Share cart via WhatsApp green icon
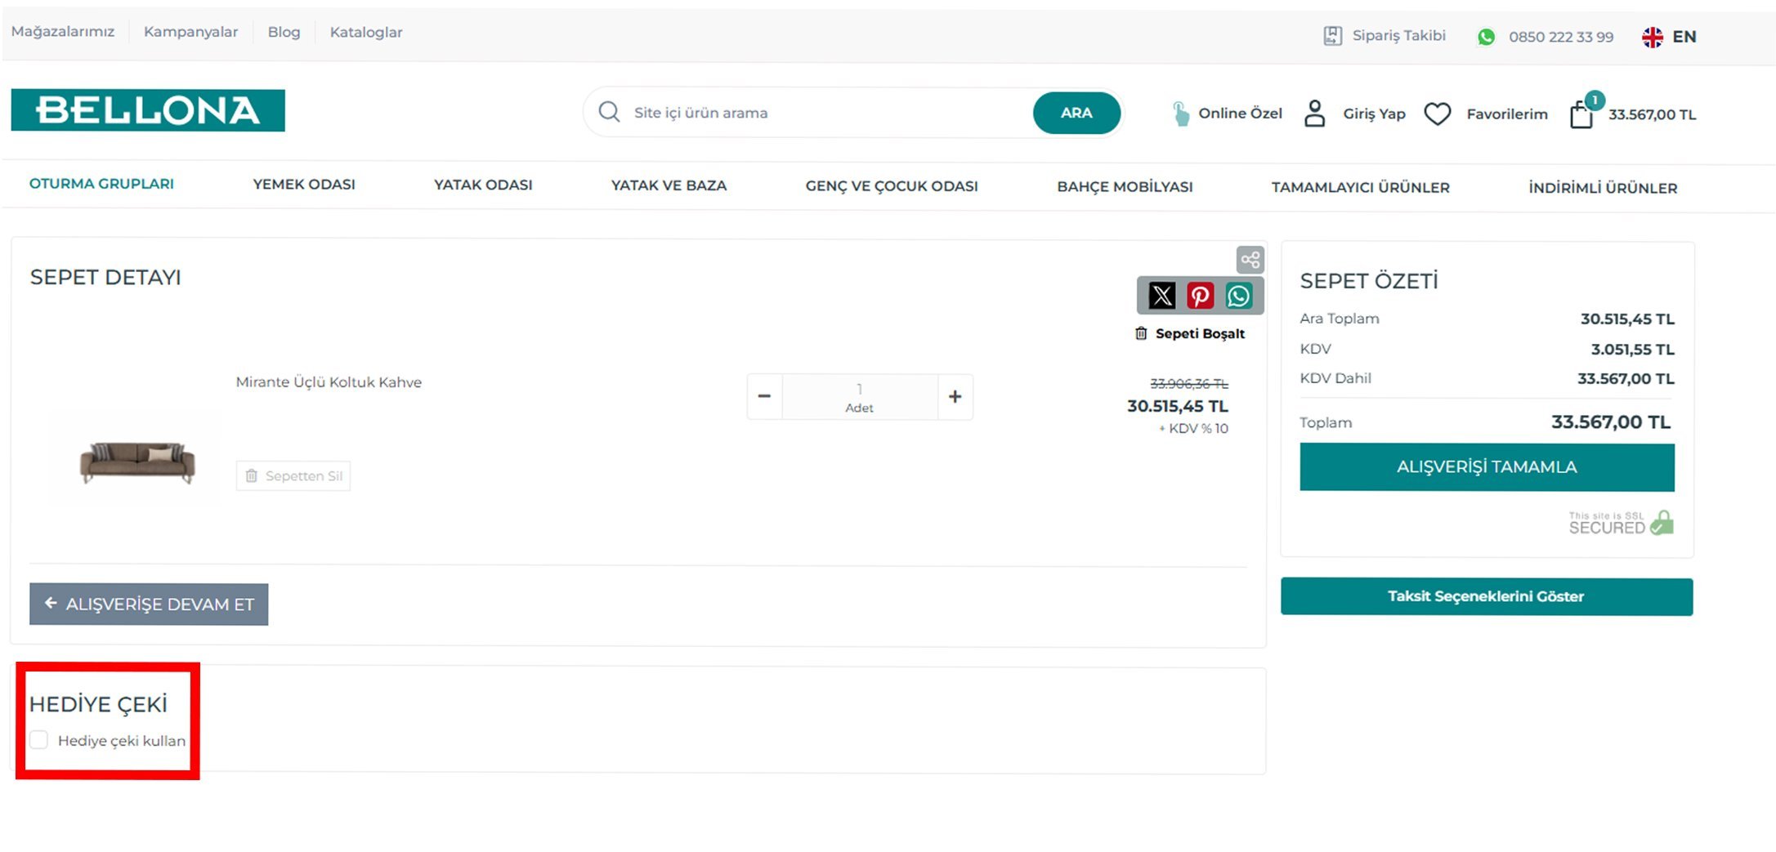 (1239, 296)
